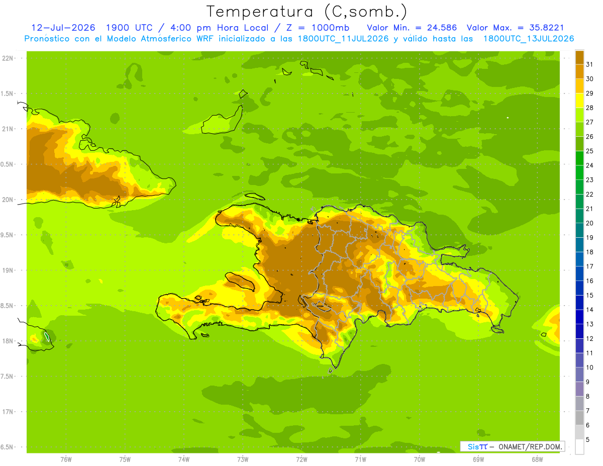Click the color bar label "20"

coord(590,223)
